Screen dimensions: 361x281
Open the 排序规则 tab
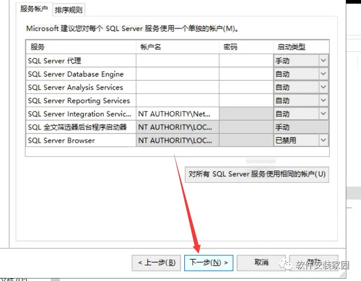69,10
